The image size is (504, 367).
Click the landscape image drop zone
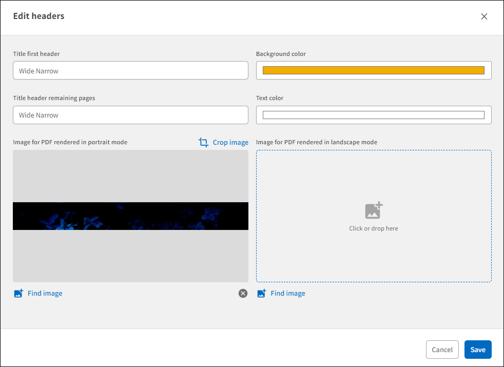[x=373, y=216]
